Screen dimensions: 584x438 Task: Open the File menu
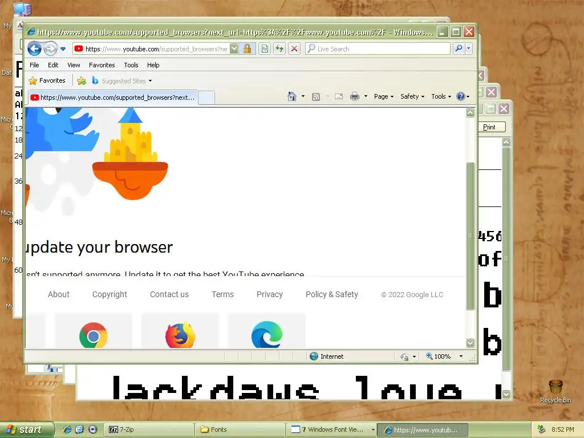[34, 65]
